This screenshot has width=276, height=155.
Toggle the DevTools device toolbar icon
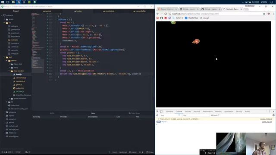tap(161, 112)
